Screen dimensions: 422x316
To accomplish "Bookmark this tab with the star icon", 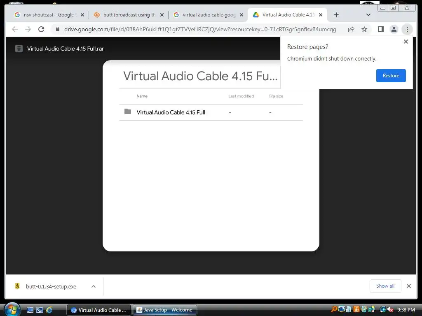I will (x=364, y=29).
